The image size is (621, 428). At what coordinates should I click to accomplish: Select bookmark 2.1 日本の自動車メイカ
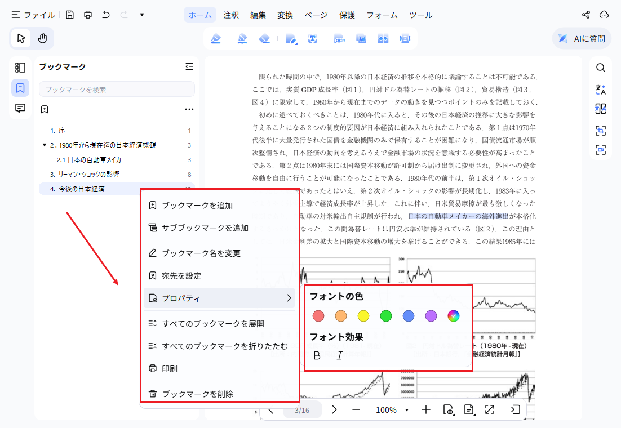point(117,159)
